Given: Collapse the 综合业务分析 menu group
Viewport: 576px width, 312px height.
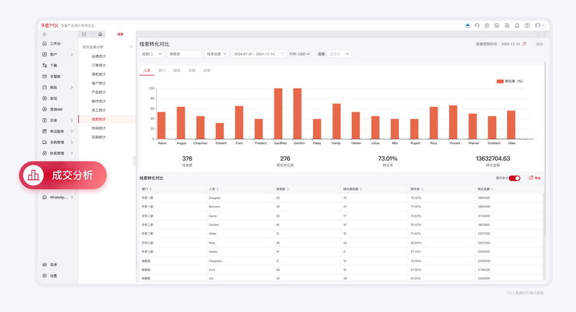Looking at the screenshot, I should click(x=131, y=47).
